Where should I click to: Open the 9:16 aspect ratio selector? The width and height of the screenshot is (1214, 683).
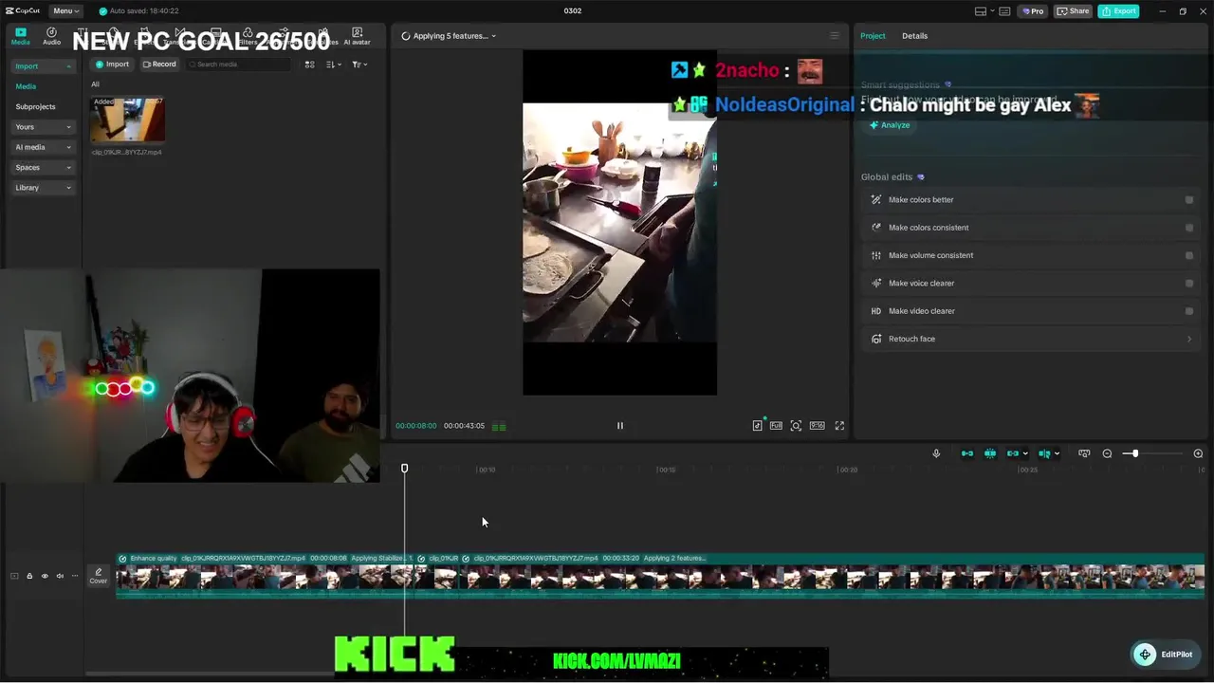coord(817,426)
